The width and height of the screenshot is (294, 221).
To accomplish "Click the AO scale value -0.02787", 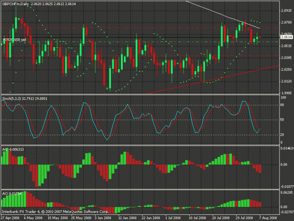I will 287,212.
